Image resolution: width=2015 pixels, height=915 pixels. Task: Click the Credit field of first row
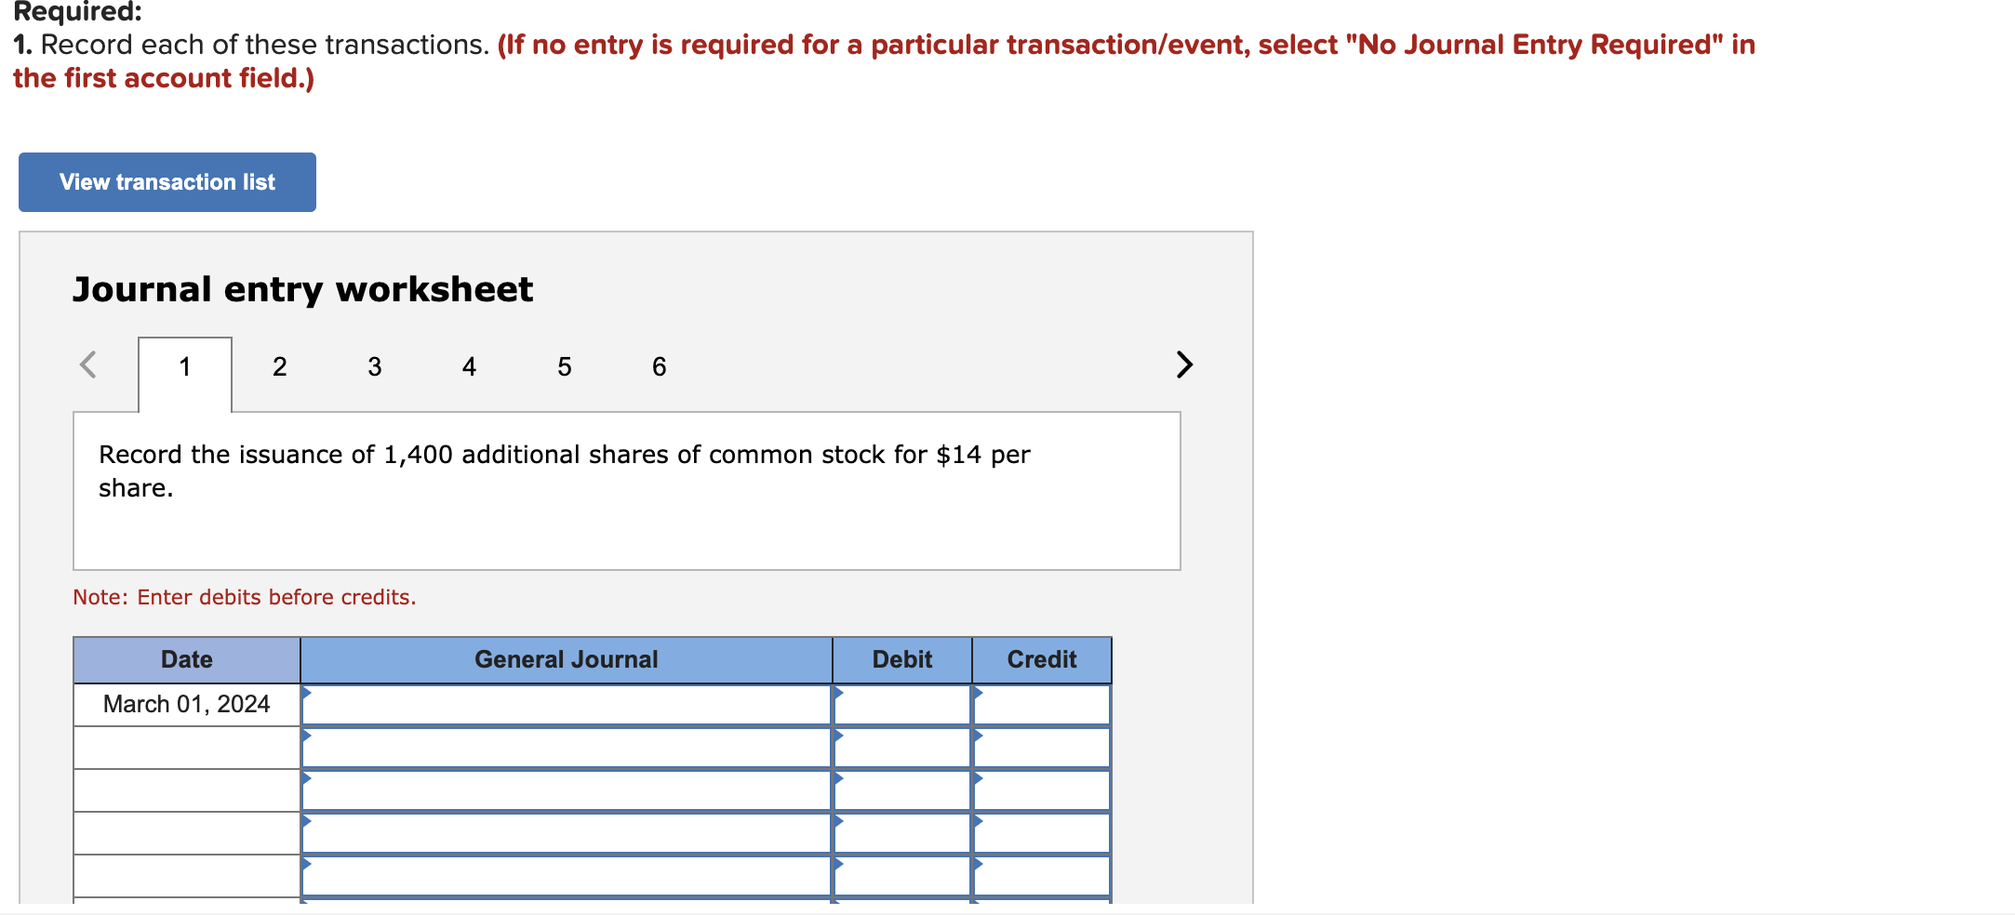point(1041,704)
